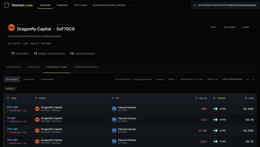
Task: Open the Analysis option
Action: point(160,79)
